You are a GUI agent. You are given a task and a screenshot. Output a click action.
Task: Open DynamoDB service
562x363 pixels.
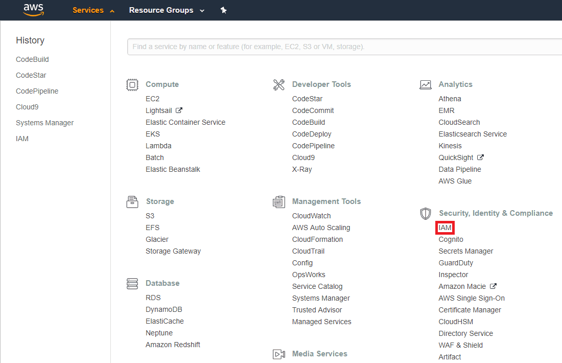[x=164, y=309]
